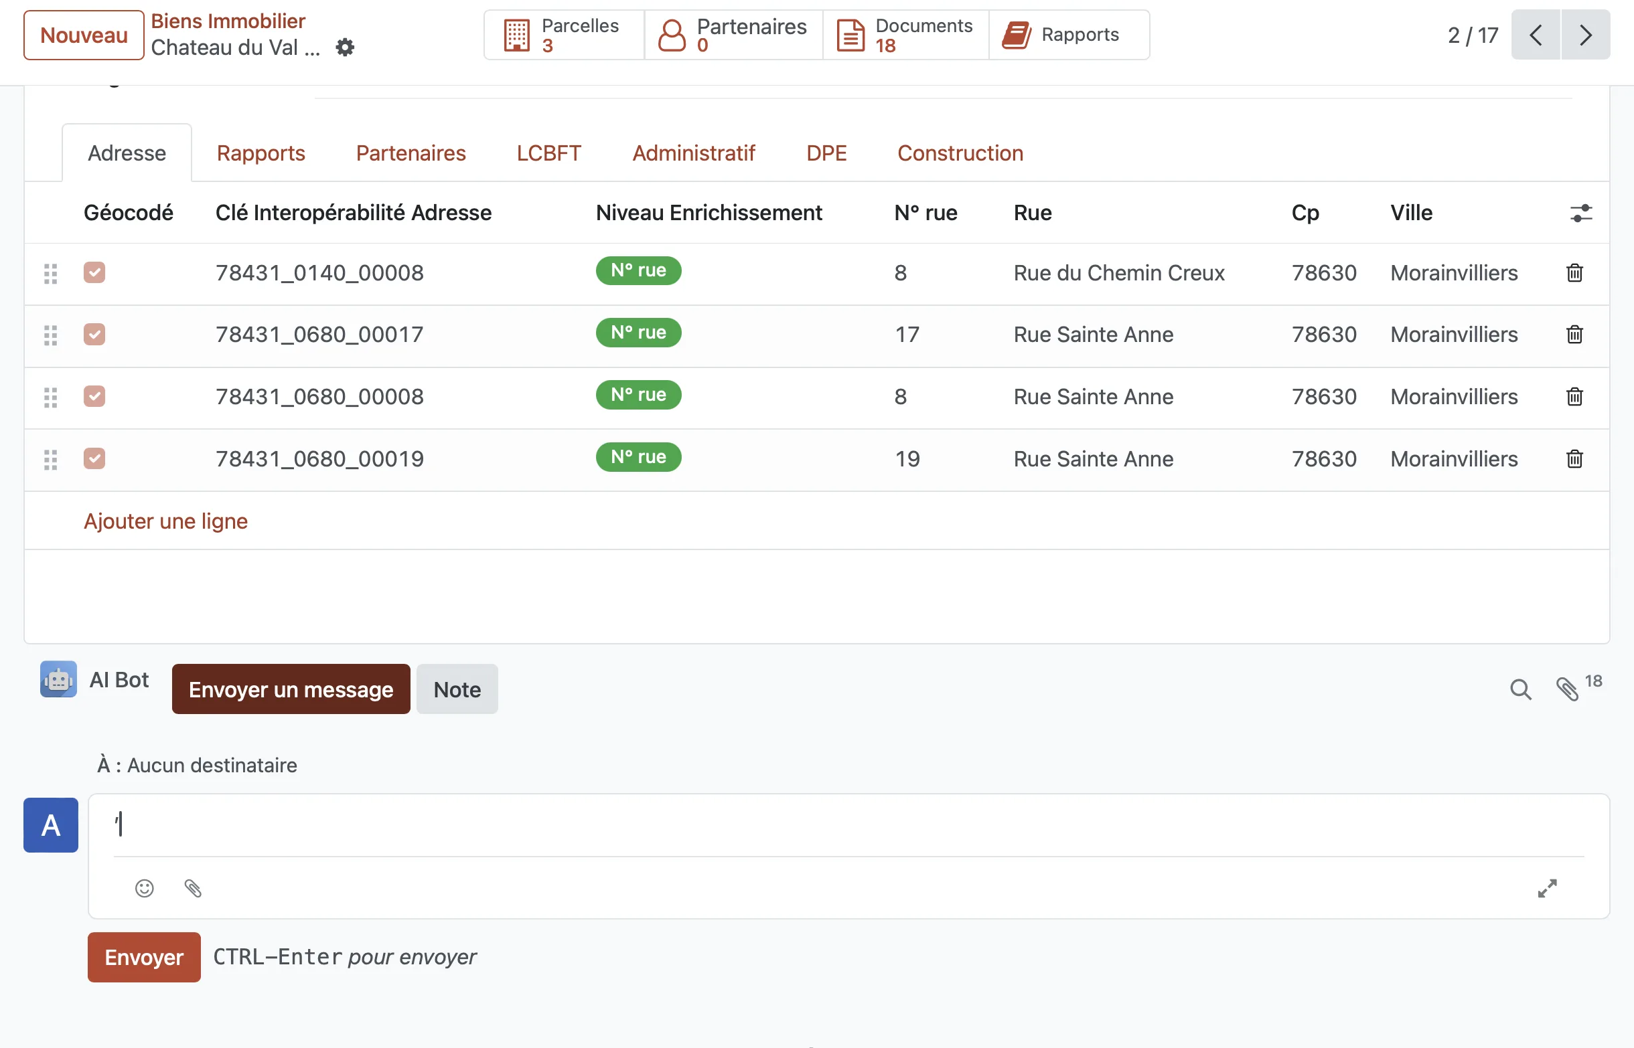Sort by the Cp column header
This screenshot has width=1634, height=1048.
point(1305,213)
